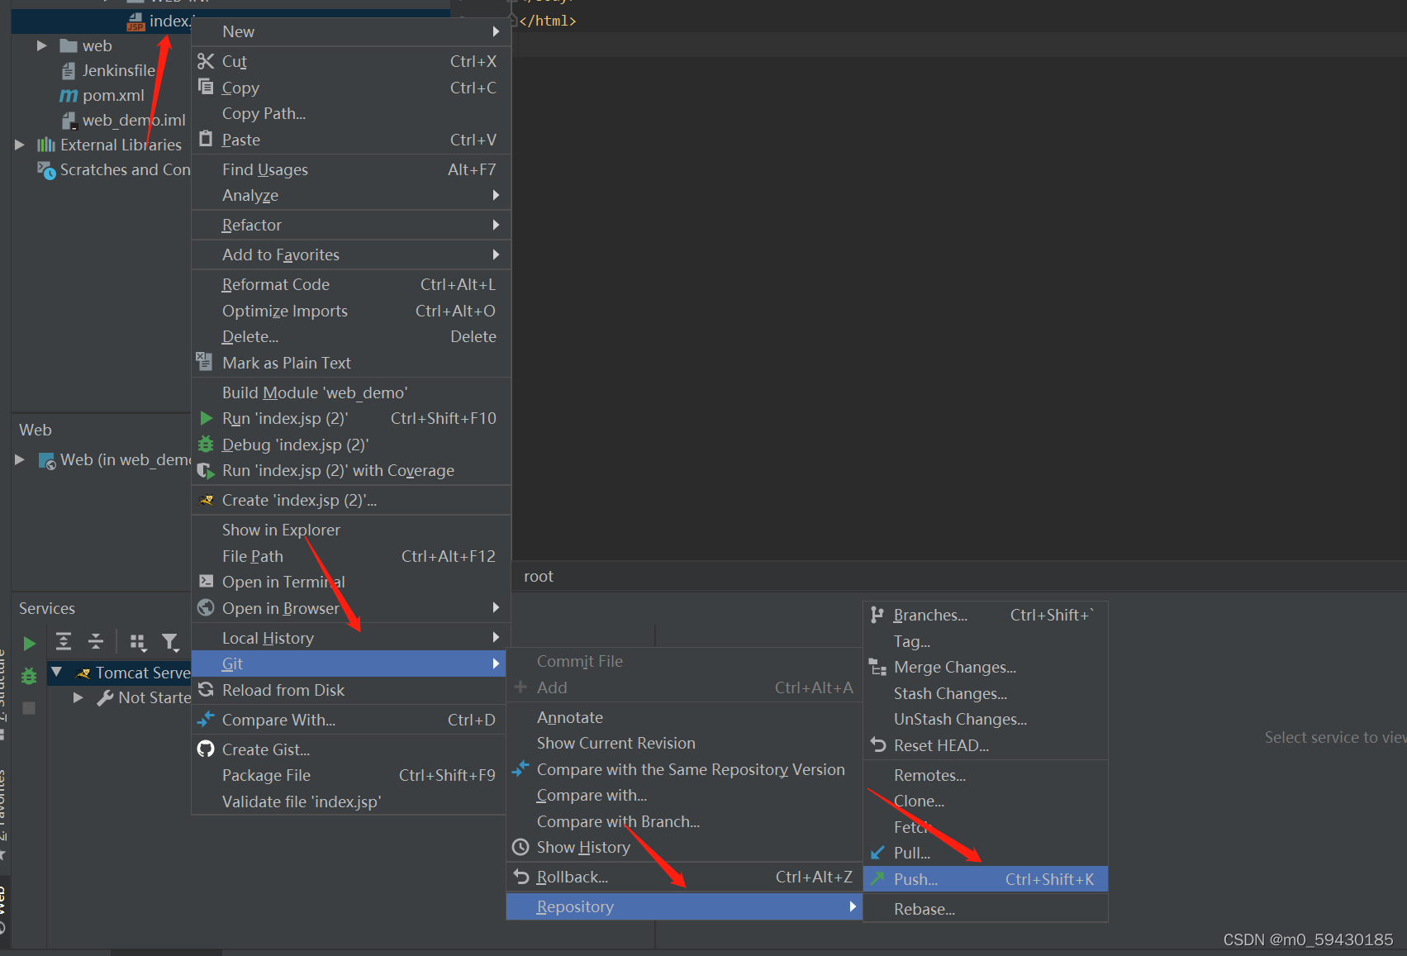The image size is (1407, 956).
Task: Open the Refactor submenu
Action: 351,225
